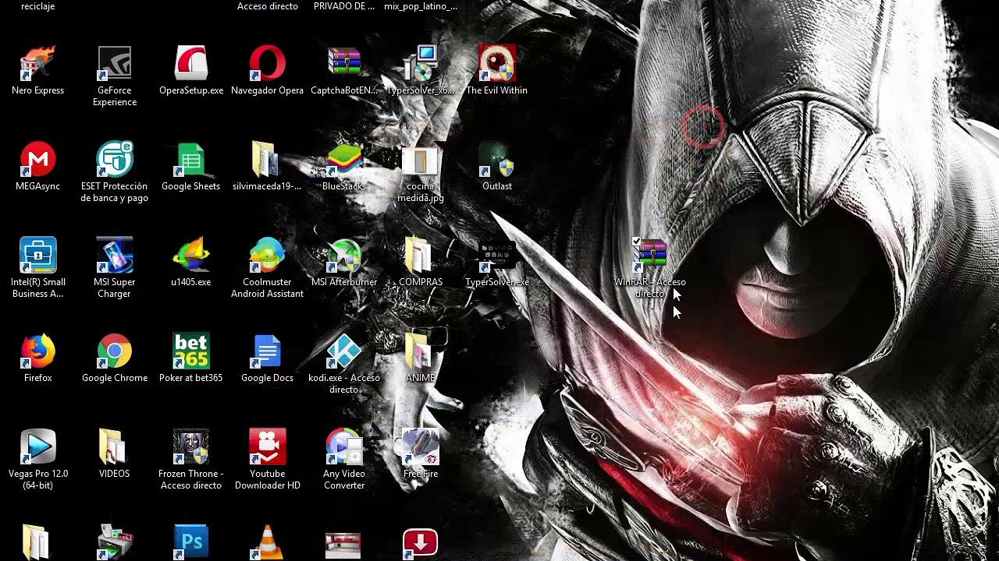Select OperaSetup.exe installer icon
999x561 pixels.
pyautogui.click(x=190, y=64)
